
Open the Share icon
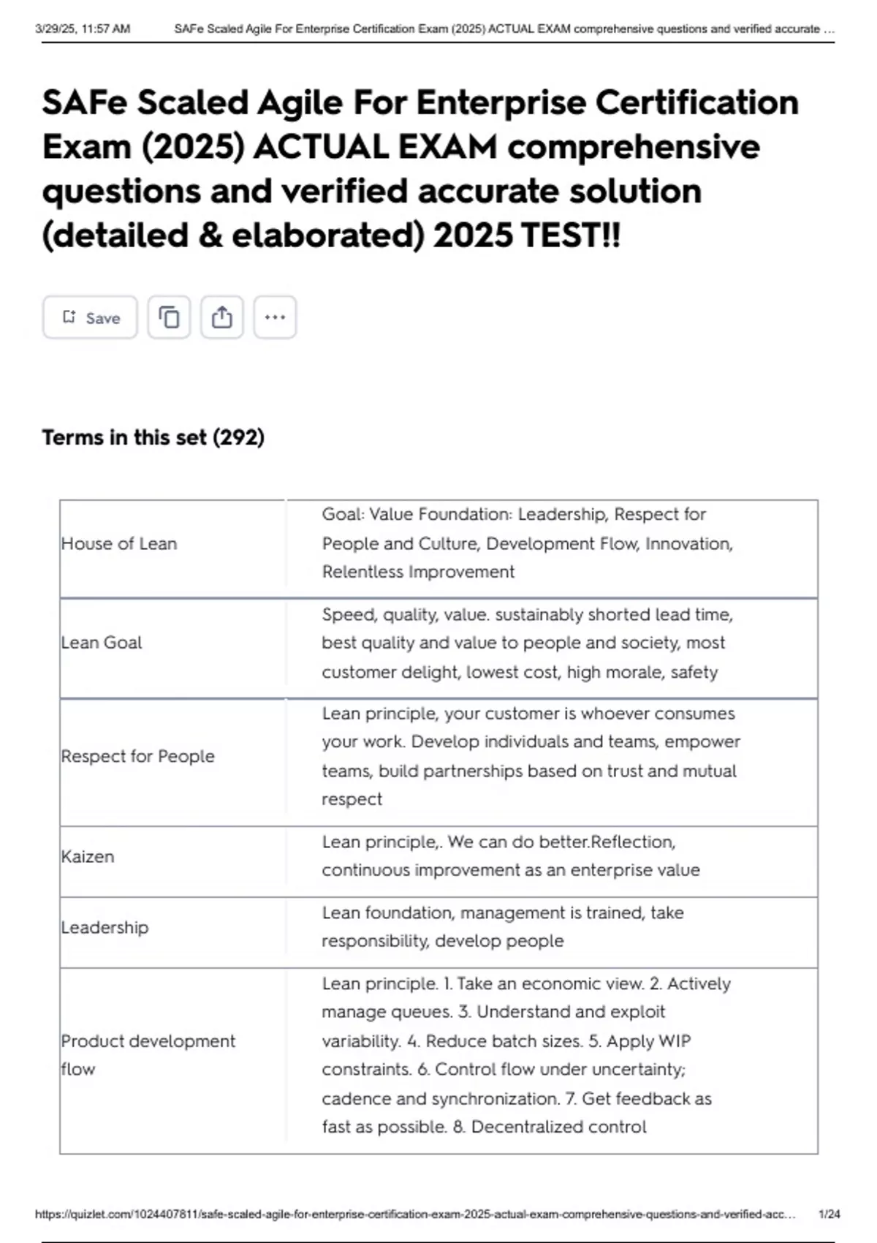tap(223, 317)
